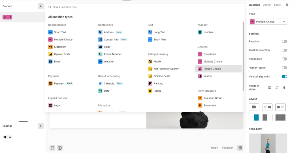Select ending A in Endings list
The height and width of the screenshot is (153, 290).
tap(7, 137)
